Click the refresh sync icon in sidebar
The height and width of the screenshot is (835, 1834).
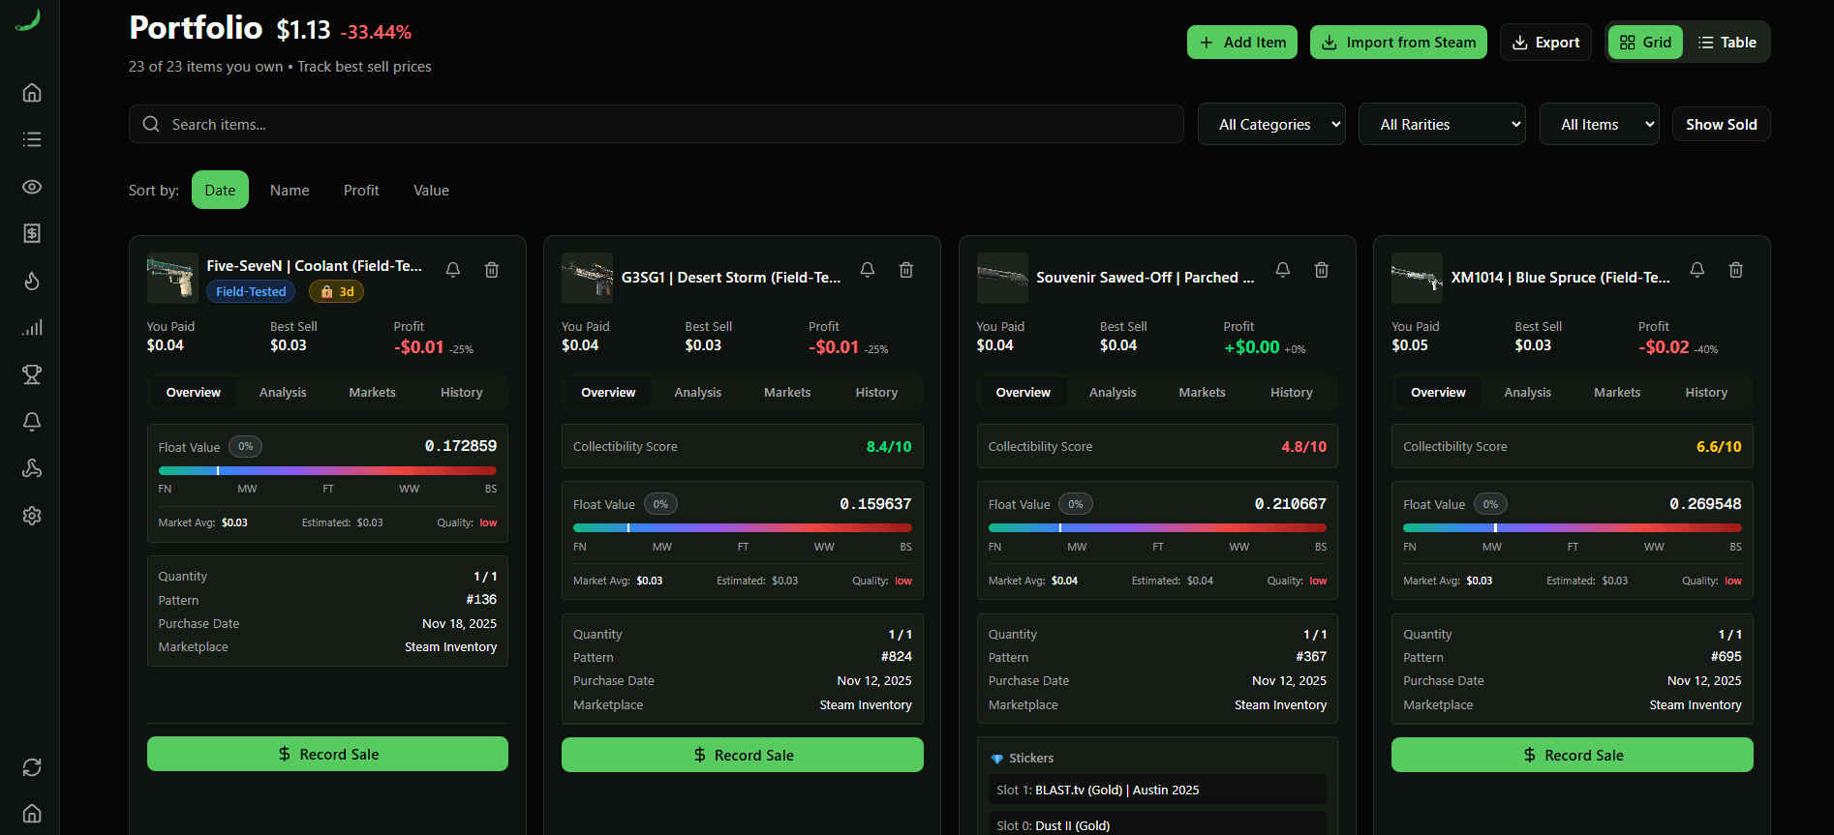pos(32,767)
